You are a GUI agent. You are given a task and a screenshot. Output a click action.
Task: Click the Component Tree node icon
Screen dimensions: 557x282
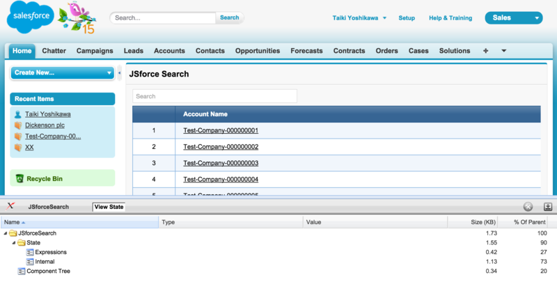(22, 272)
